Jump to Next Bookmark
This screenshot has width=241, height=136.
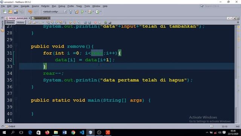tap(75, 23)
